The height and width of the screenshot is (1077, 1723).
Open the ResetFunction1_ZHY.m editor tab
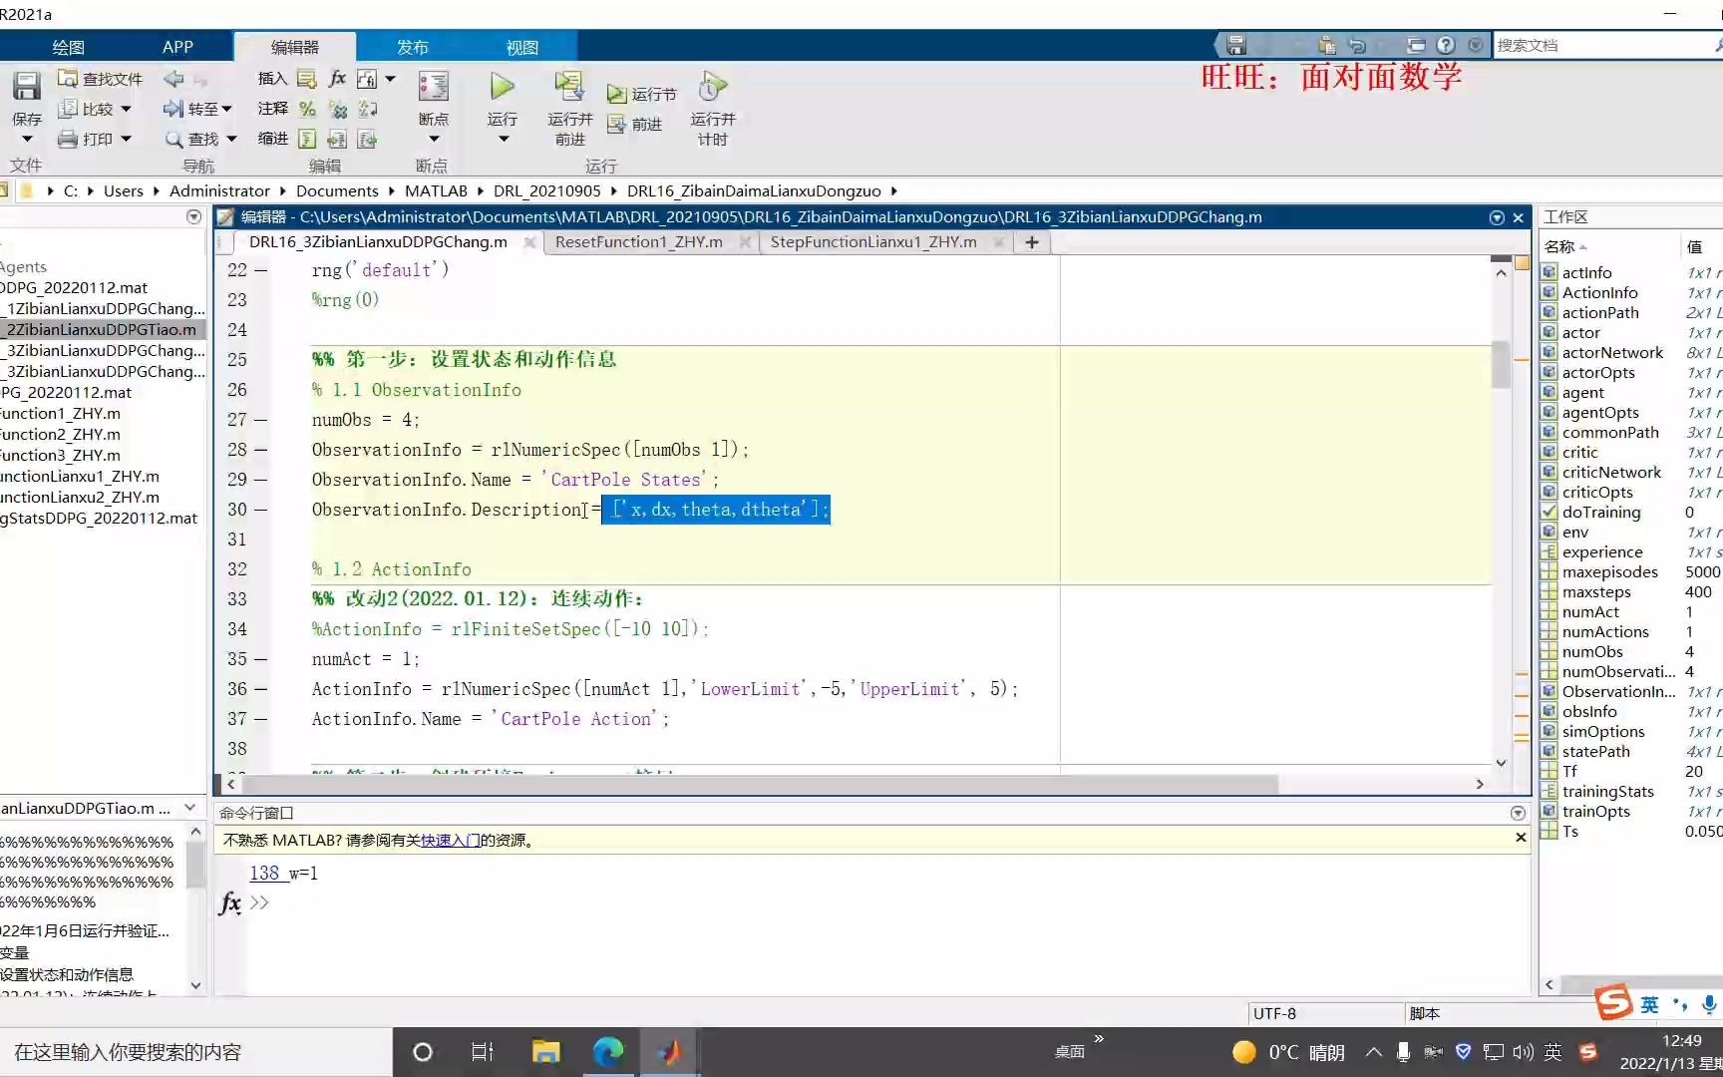[638, 242]
